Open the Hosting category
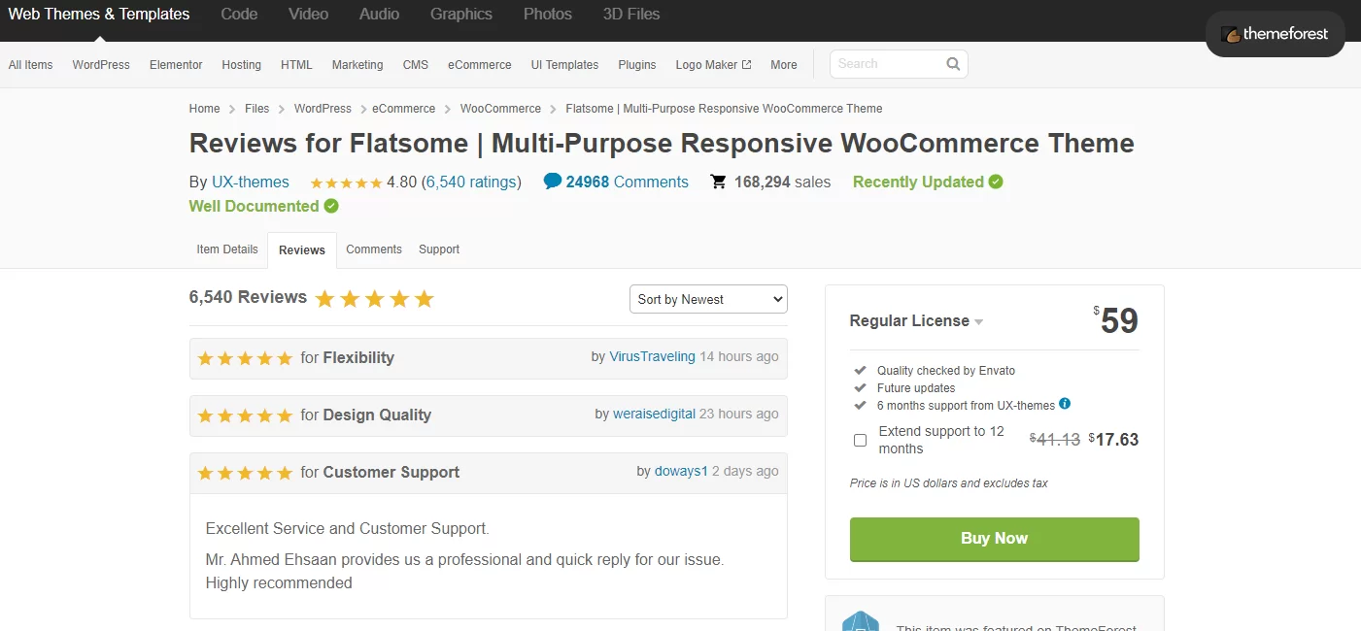The image size is (1361, 631). (242, 65)
